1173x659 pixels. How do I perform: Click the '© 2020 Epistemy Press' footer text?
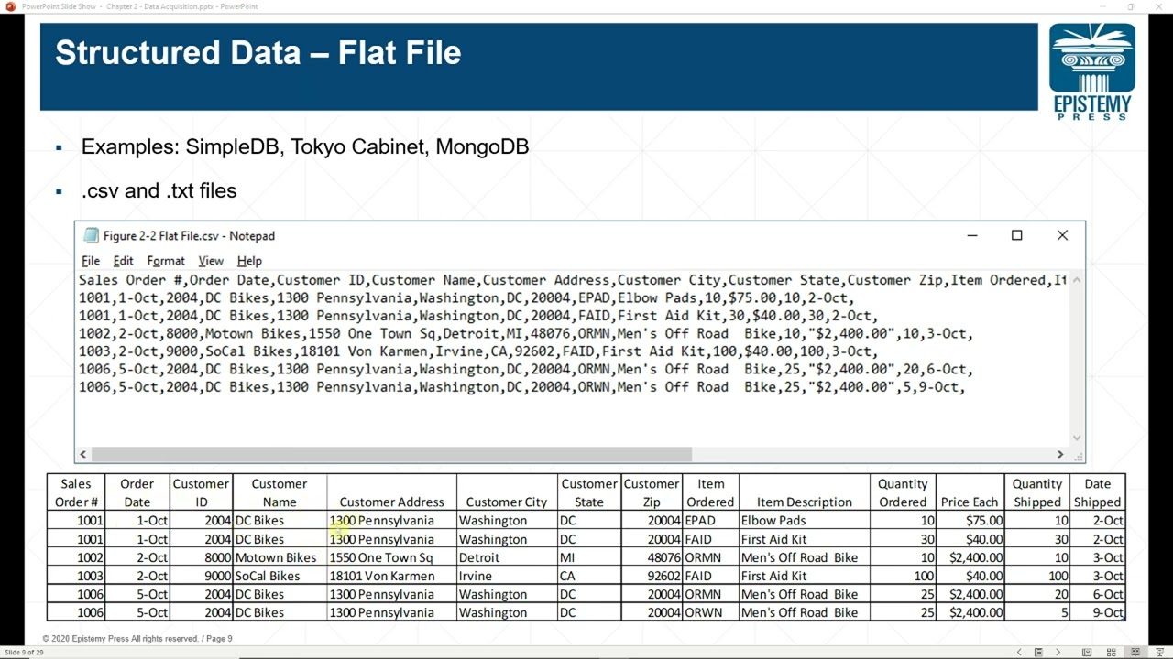tap(137, 638)
